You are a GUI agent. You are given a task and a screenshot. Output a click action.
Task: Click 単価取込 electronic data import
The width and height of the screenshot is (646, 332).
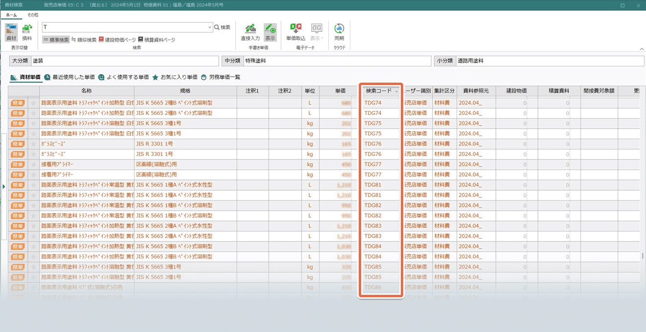point(296,33)
